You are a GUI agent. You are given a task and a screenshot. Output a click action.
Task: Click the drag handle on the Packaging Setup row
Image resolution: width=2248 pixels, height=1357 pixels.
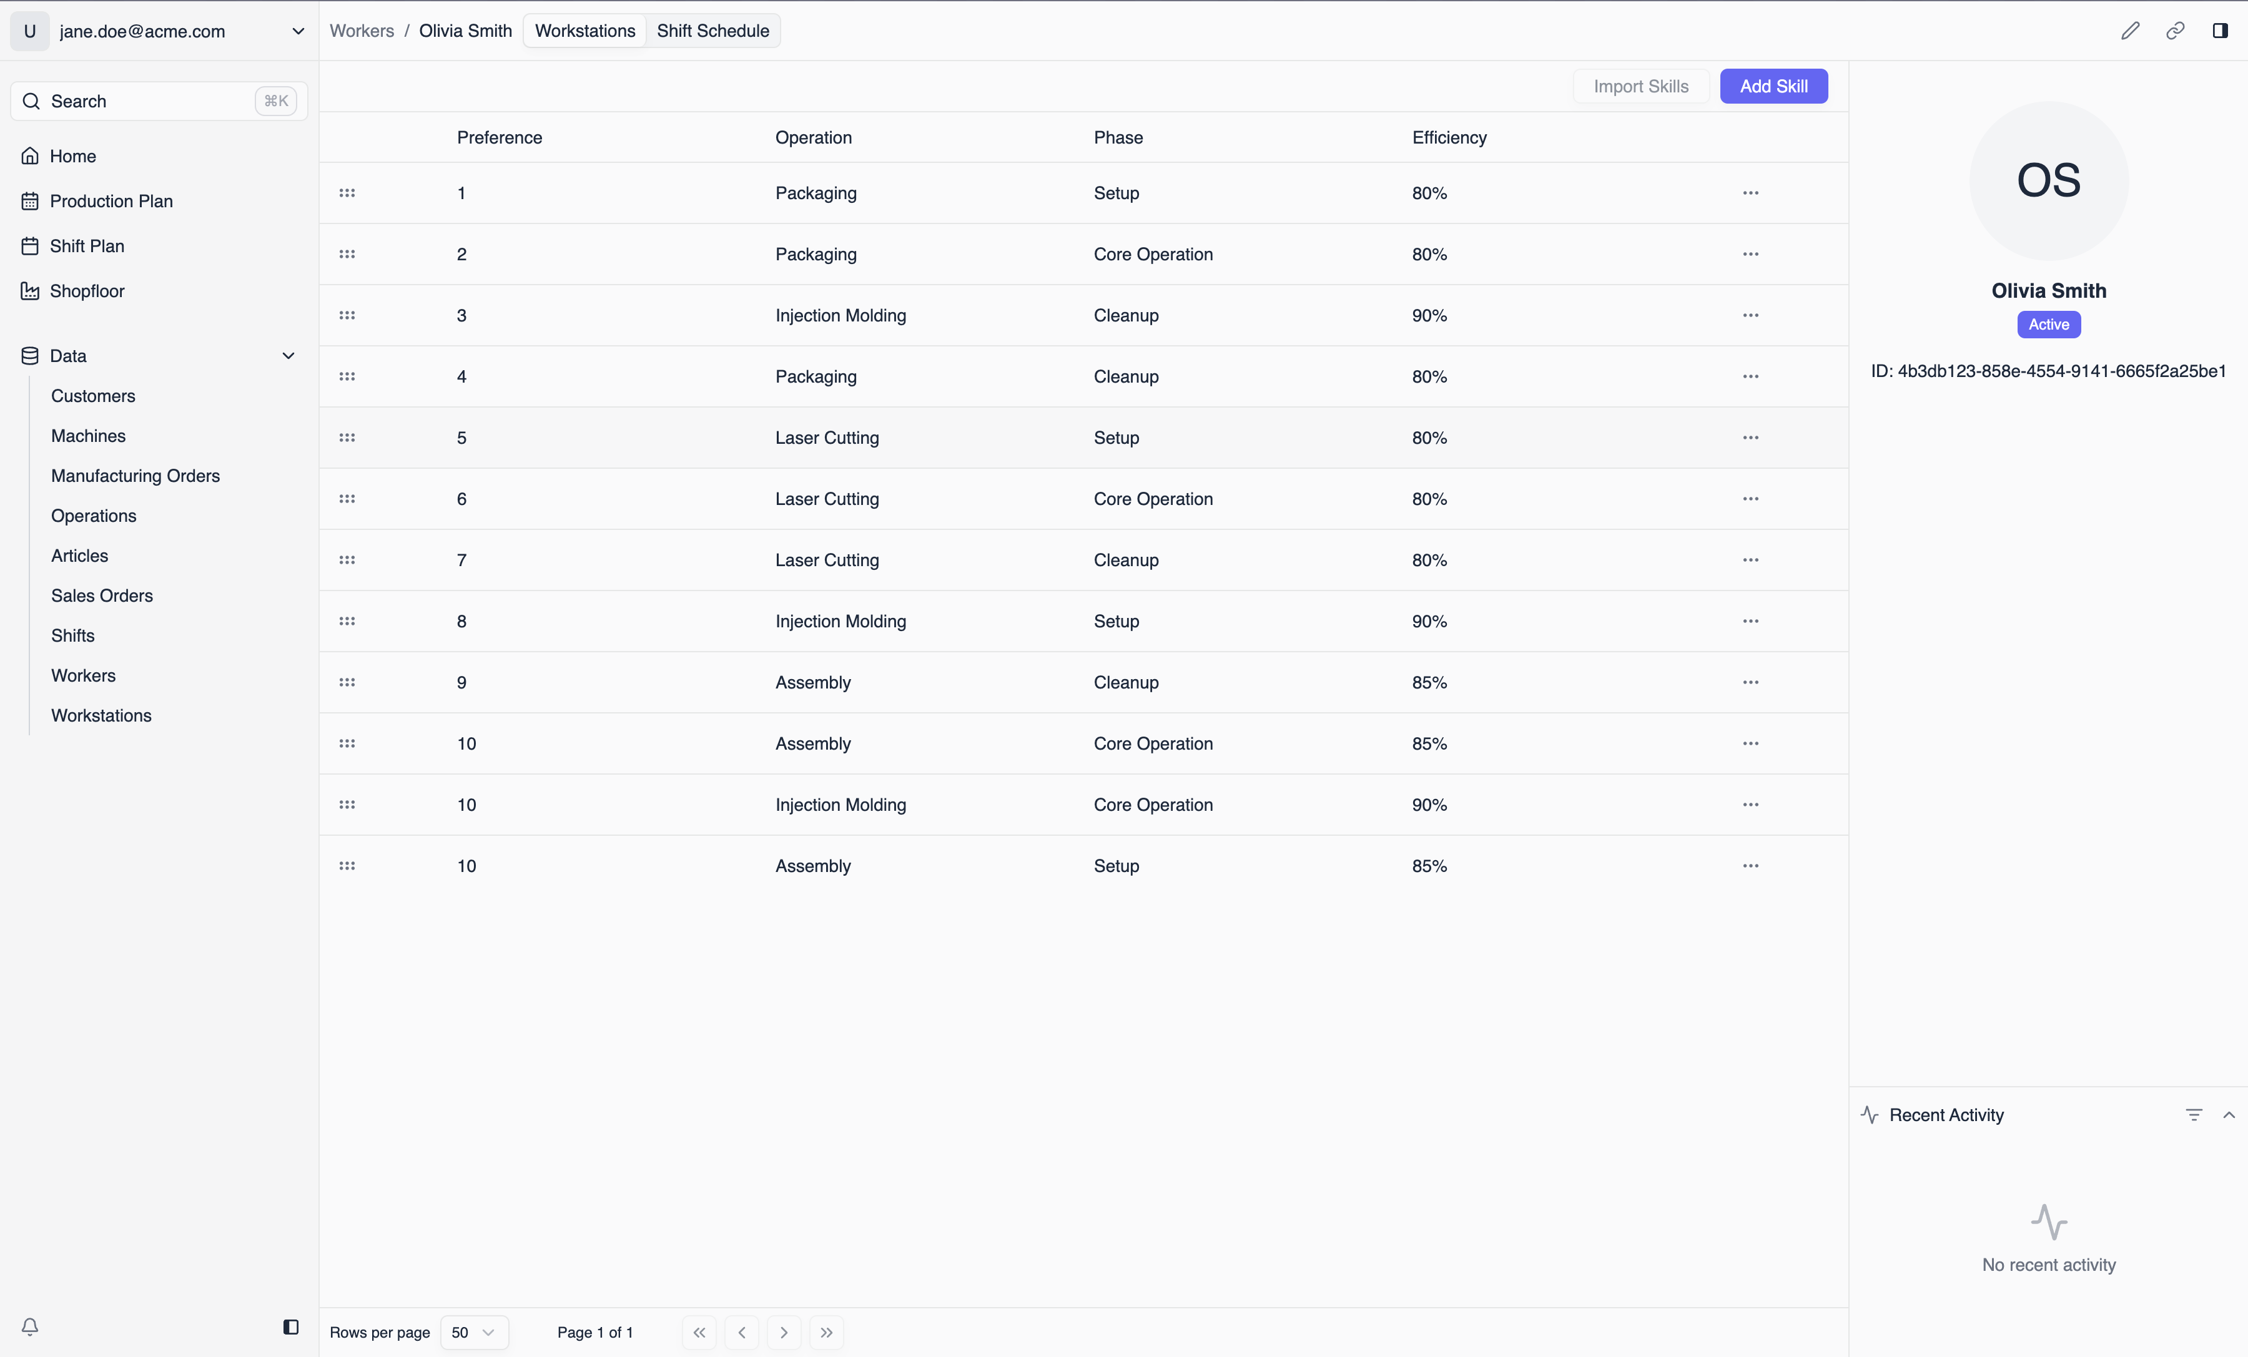click(347, 192)
